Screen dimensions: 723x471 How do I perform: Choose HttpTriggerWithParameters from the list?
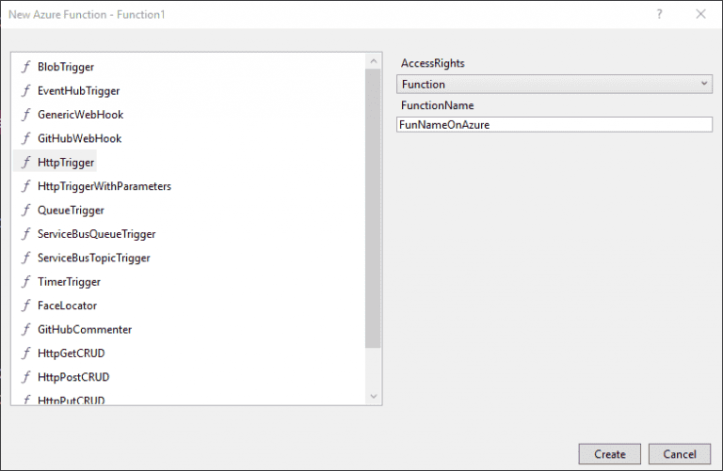(x=104, y=186)
